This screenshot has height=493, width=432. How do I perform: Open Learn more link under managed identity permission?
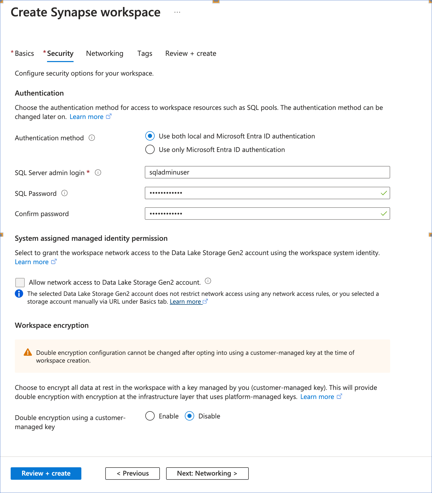coord(32,262)
